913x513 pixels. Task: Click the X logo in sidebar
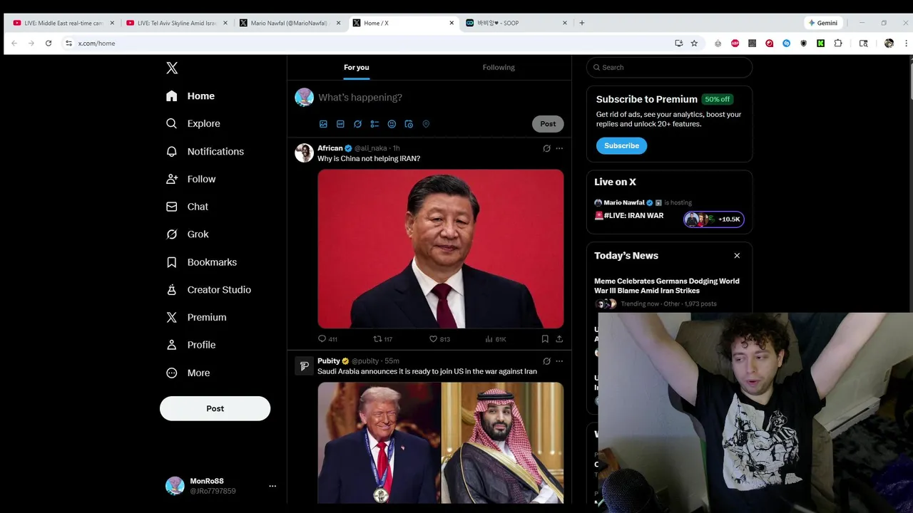tap(172, 68)
